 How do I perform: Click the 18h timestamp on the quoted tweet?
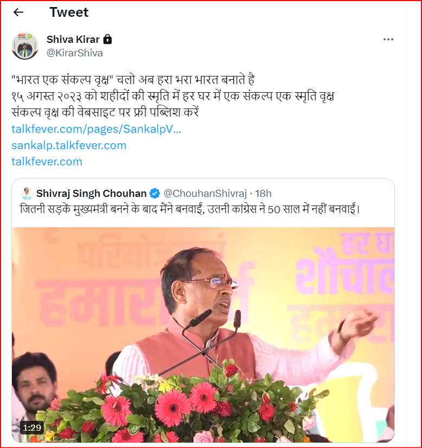(x=263, y=194)
